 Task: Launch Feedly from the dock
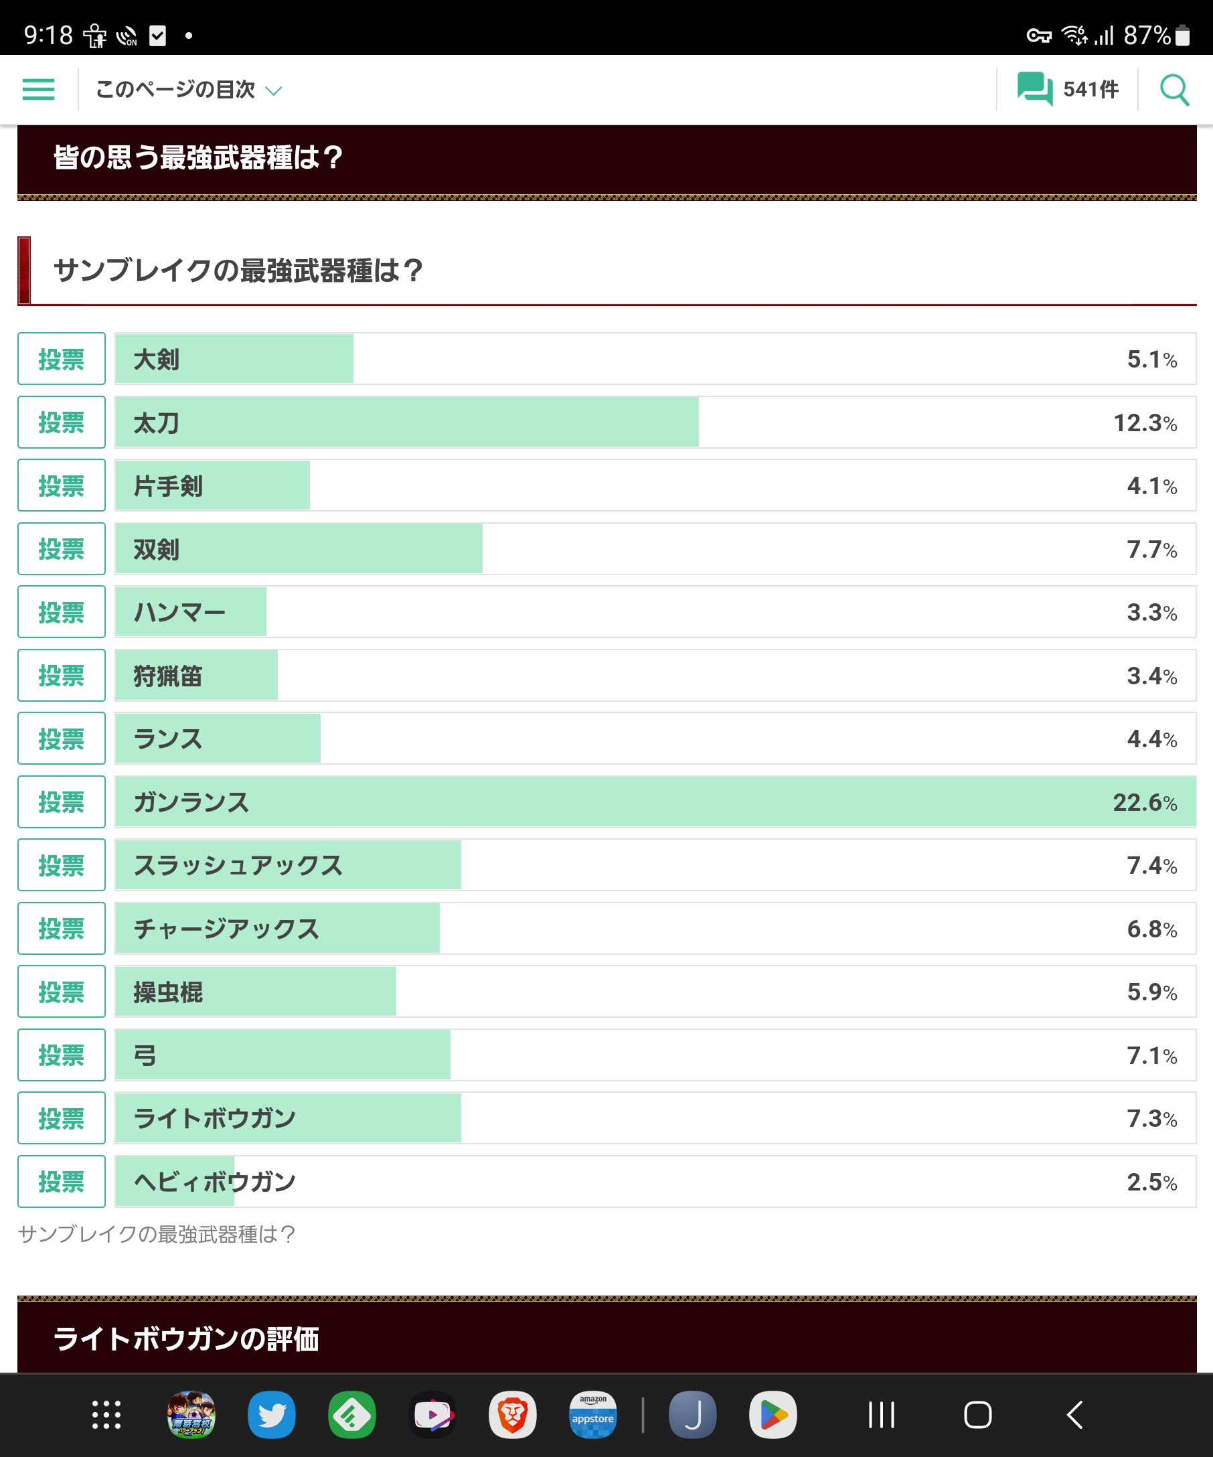pos(351,1415)
